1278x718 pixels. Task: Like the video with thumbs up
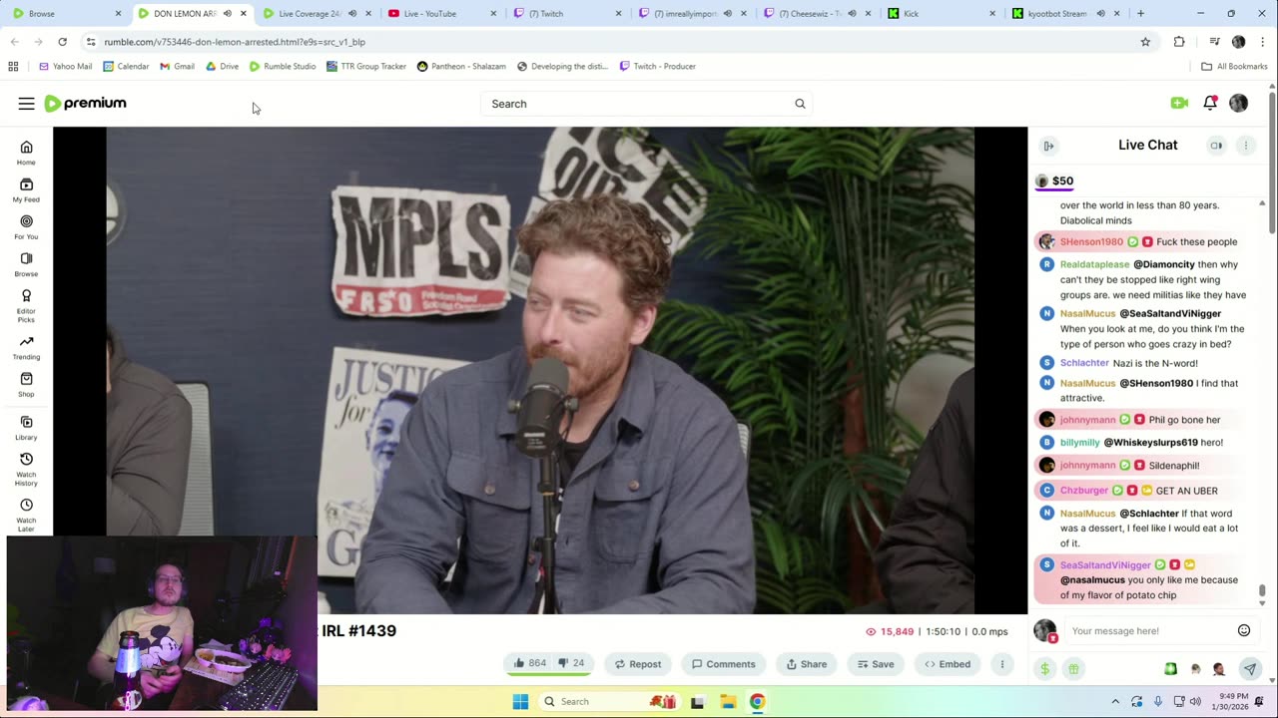(x=530, y=663)
